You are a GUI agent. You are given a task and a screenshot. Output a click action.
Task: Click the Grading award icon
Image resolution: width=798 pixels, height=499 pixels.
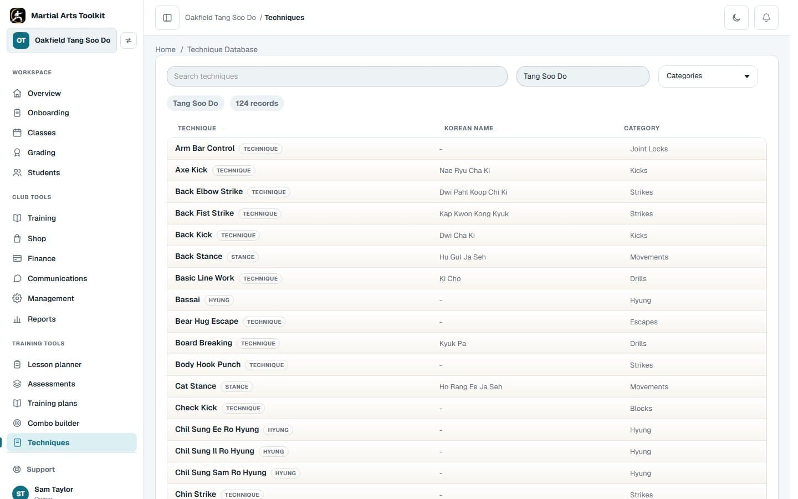(17, 152)
